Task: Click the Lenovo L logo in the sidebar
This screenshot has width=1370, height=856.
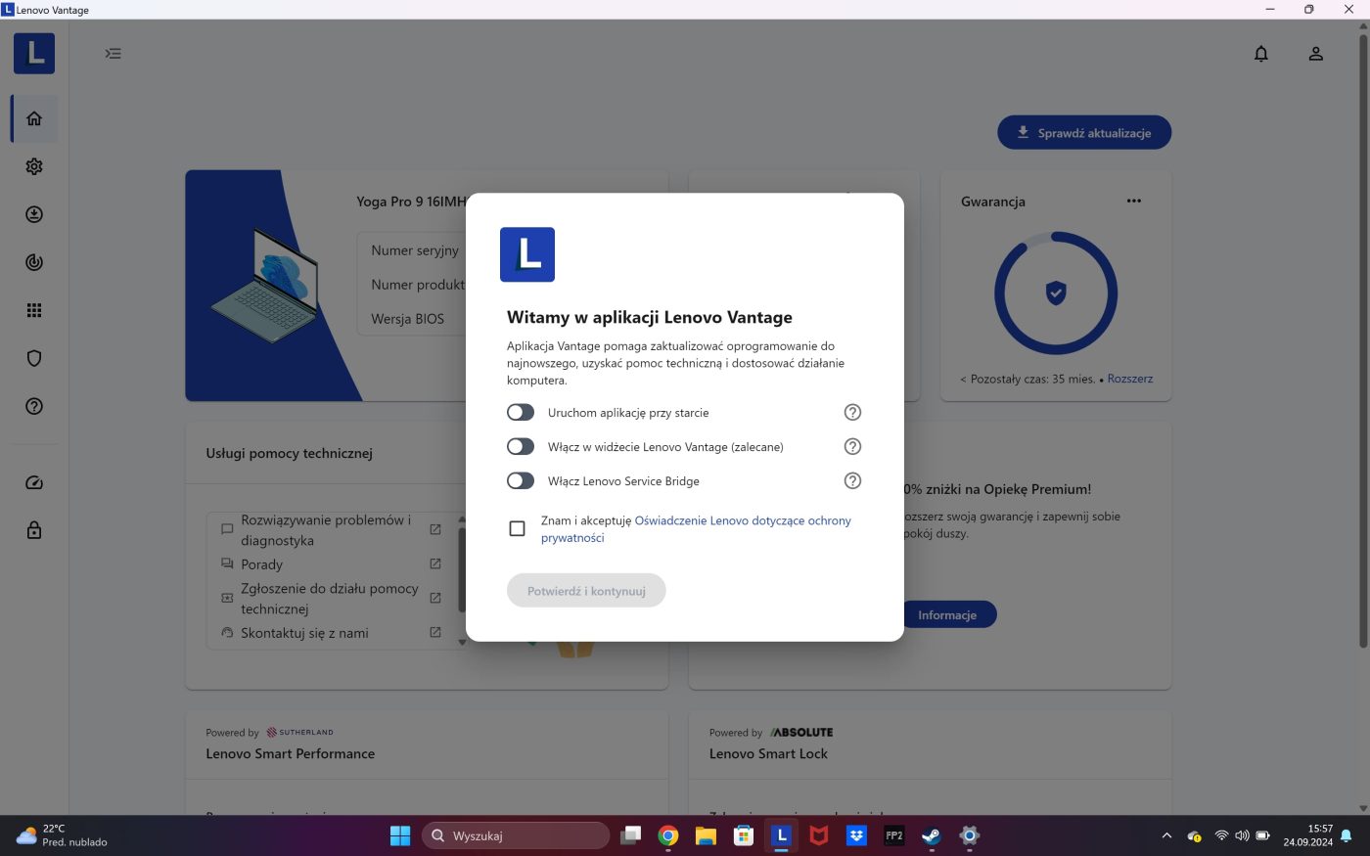Action: click(x=34, y=53)
